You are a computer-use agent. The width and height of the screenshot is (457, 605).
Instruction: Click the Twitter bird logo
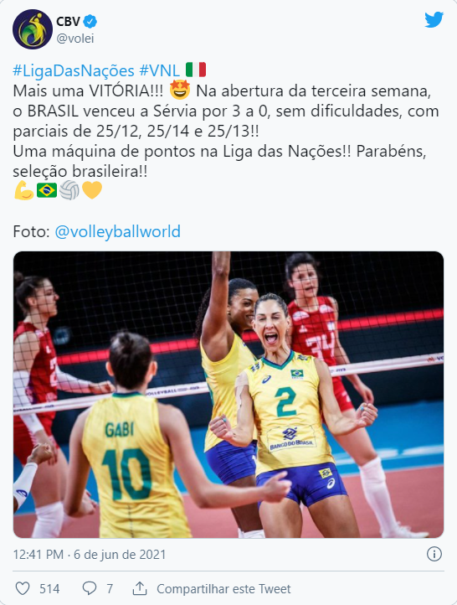[434, 19]
